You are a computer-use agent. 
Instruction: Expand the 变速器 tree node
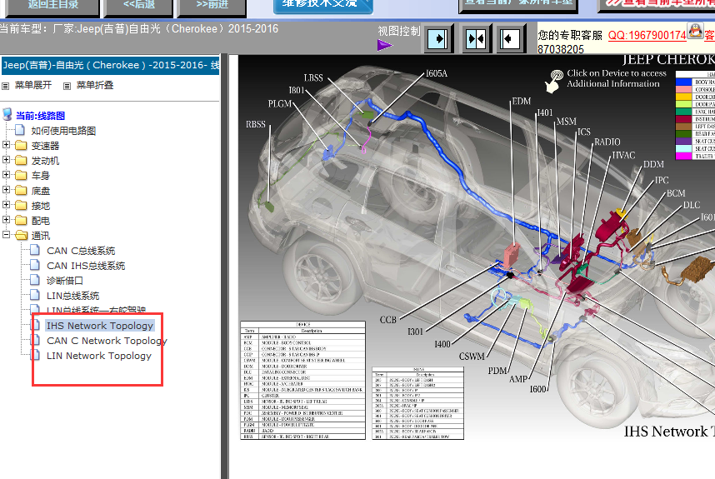[x=6, y=145]
